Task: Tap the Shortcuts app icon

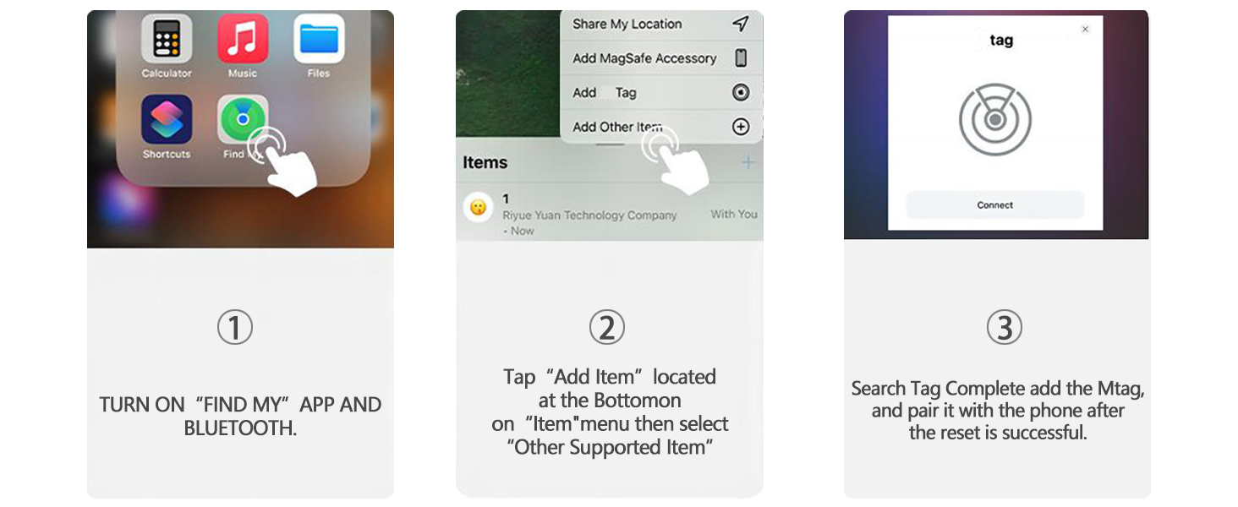Action: point(167,120)
